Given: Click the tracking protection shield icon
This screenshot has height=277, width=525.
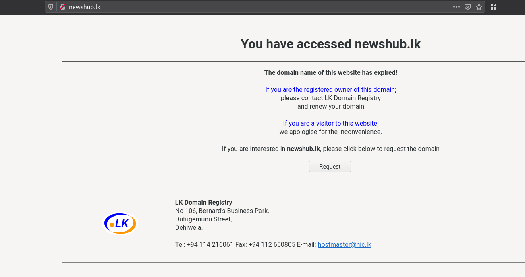Looking at the screenshot, I should pyautogui.click(x=51, y=7).
